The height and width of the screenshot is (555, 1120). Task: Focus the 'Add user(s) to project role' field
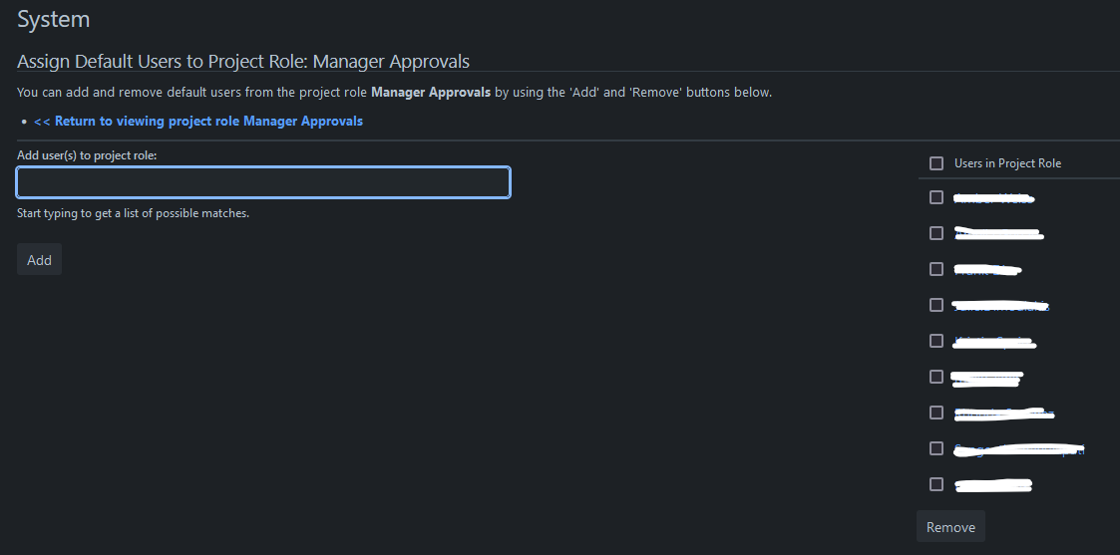(263, 182)
